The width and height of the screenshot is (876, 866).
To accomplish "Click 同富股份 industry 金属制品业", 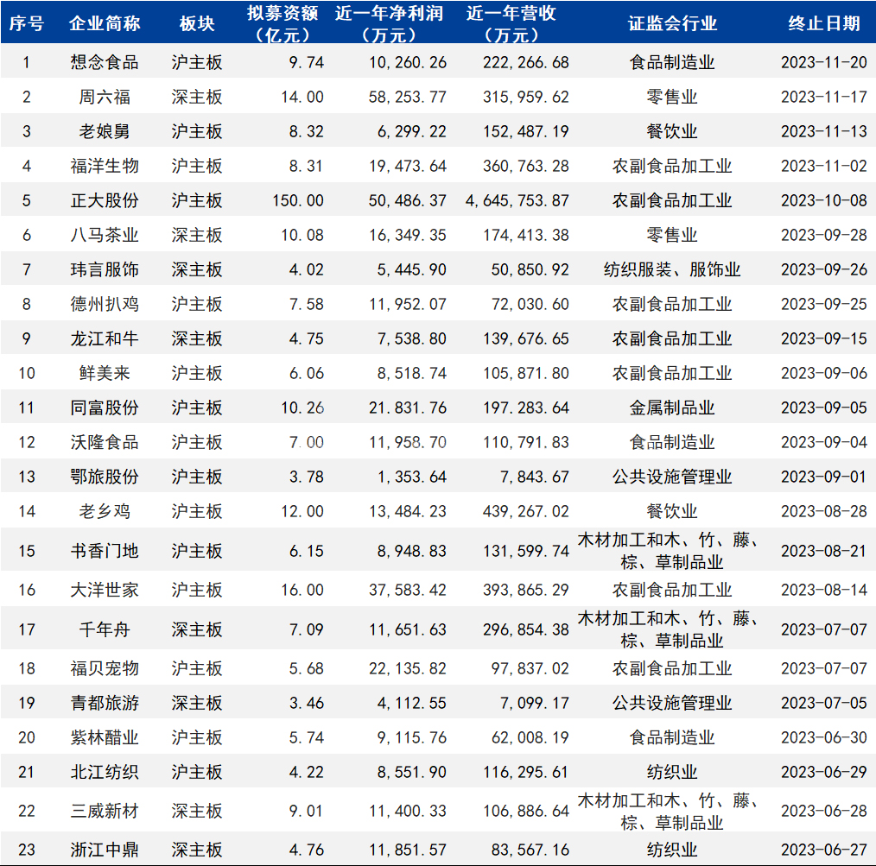I will point(672,408).
